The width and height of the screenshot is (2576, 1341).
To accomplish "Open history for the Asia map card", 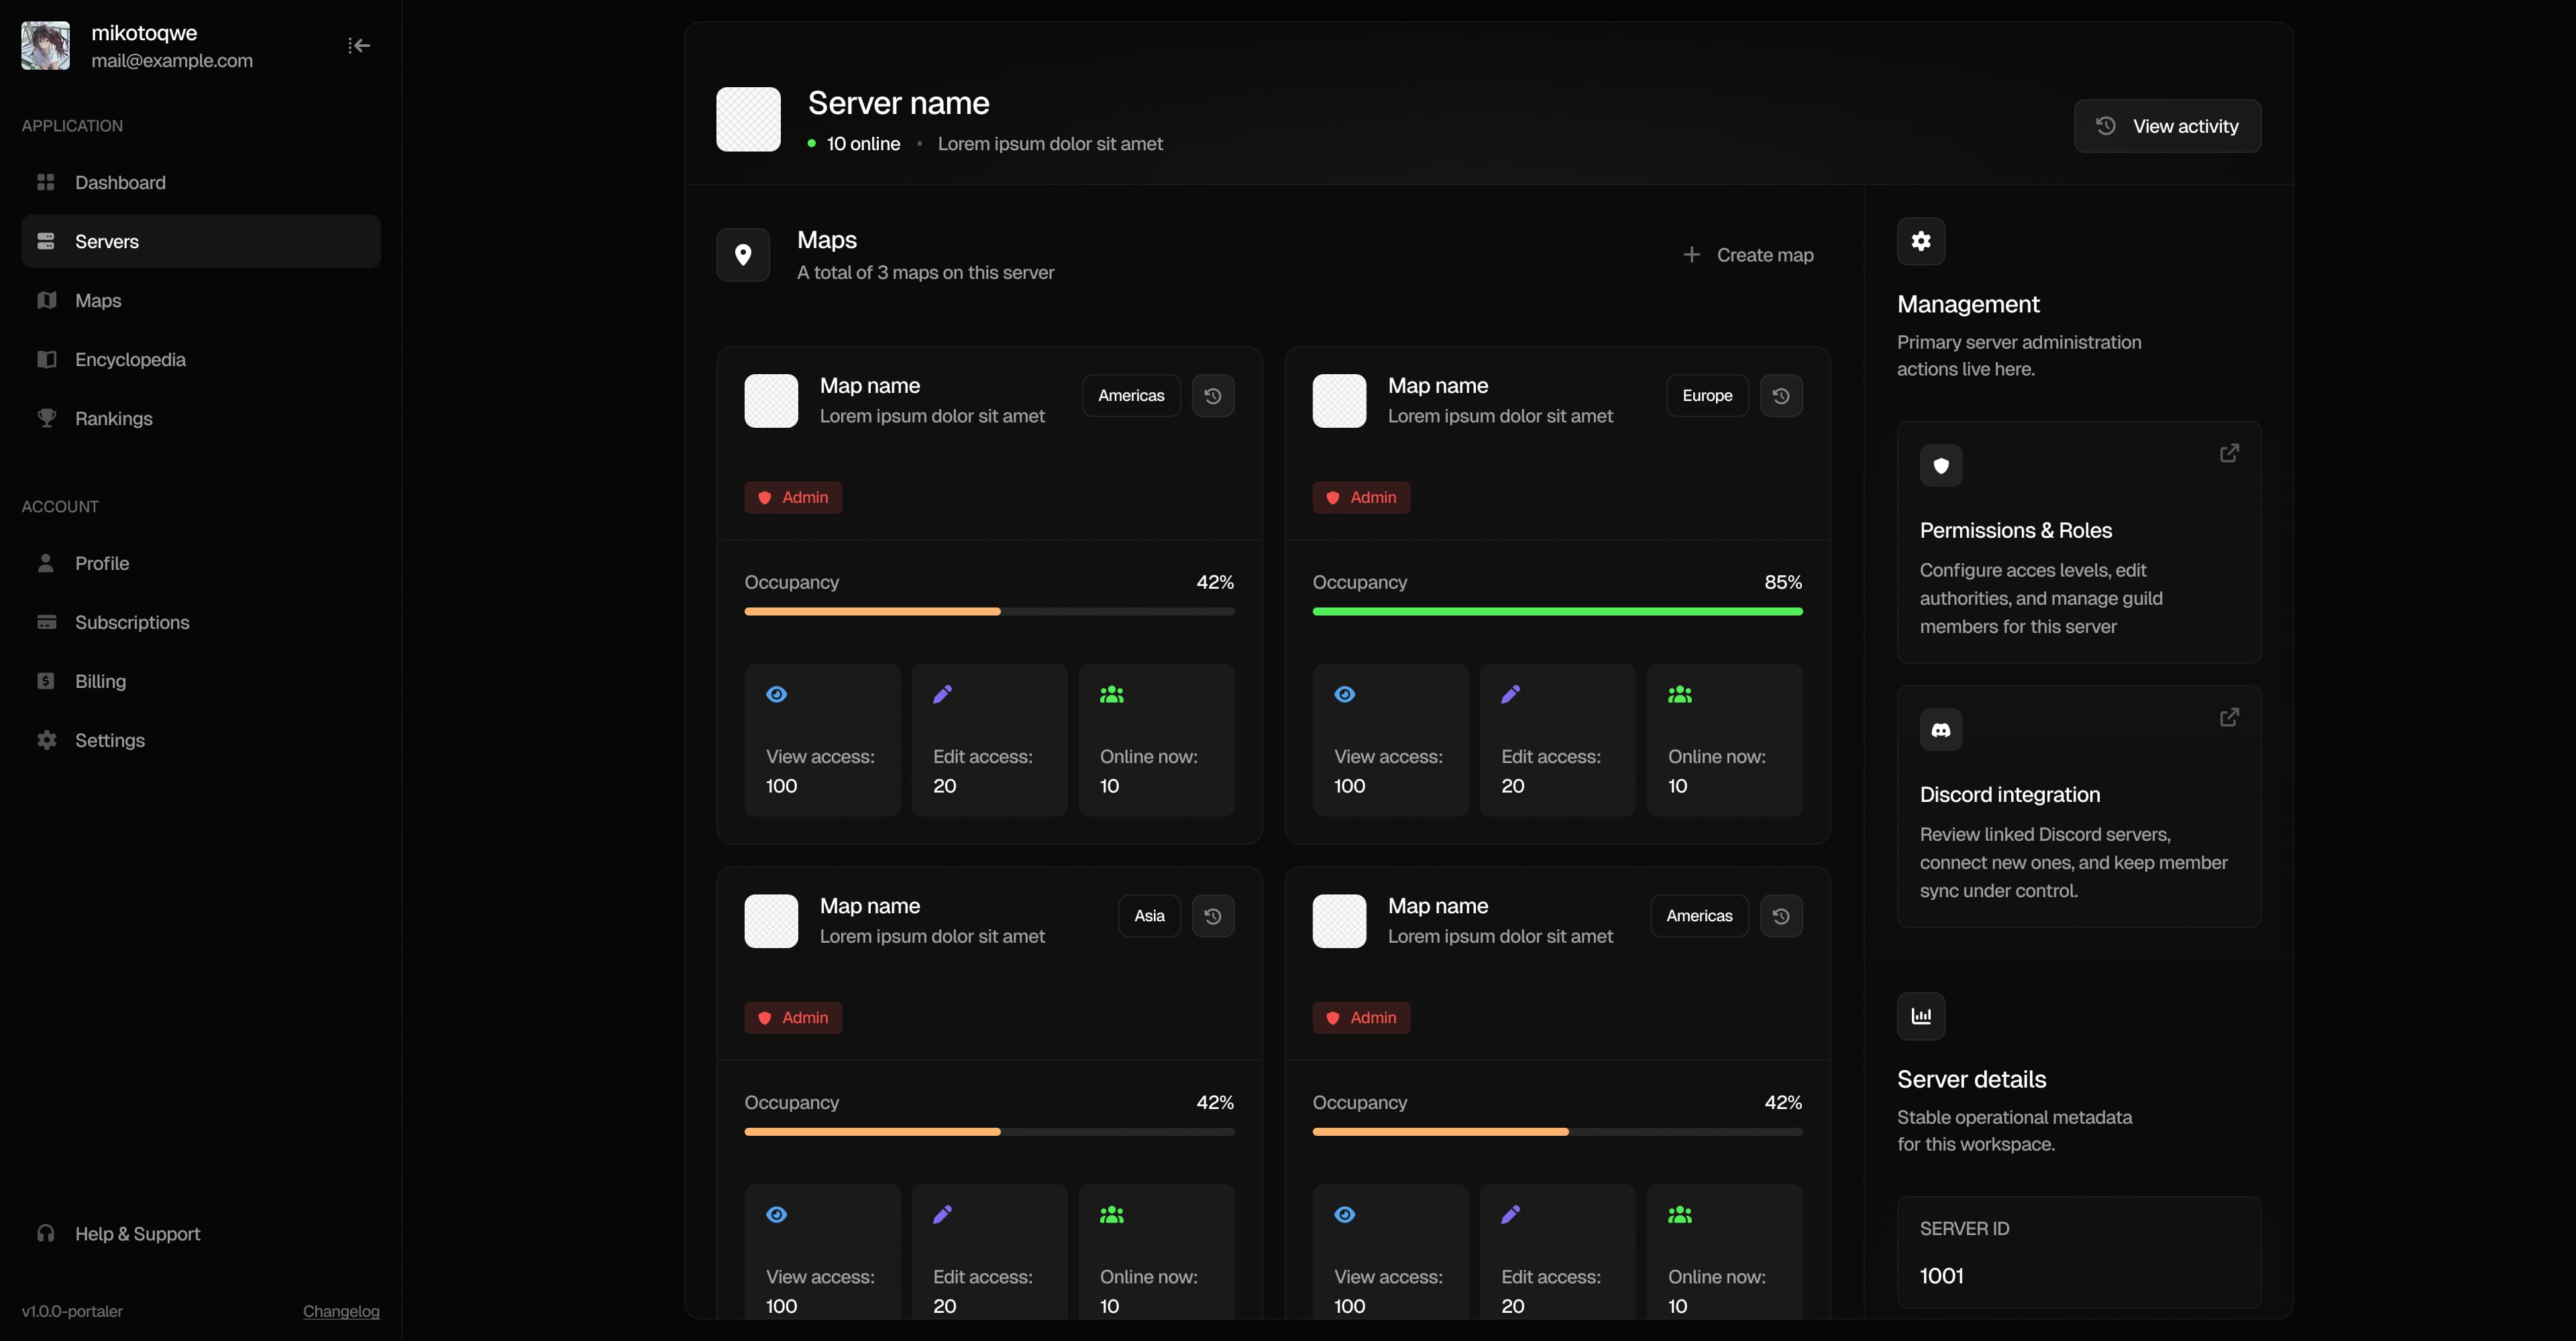I will (1213, 917).
